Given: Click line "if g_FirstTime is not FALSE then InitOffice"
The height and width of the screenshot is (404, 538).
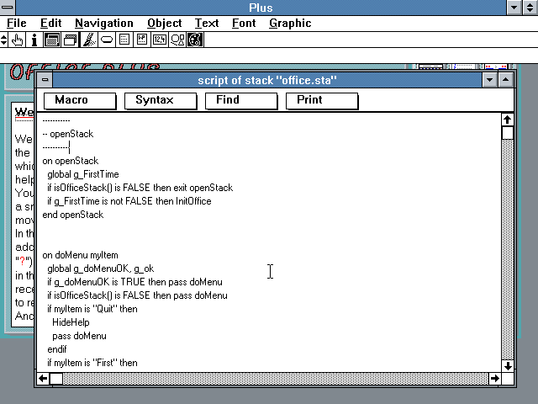Looking at the screenshot, I should [129, 201].
